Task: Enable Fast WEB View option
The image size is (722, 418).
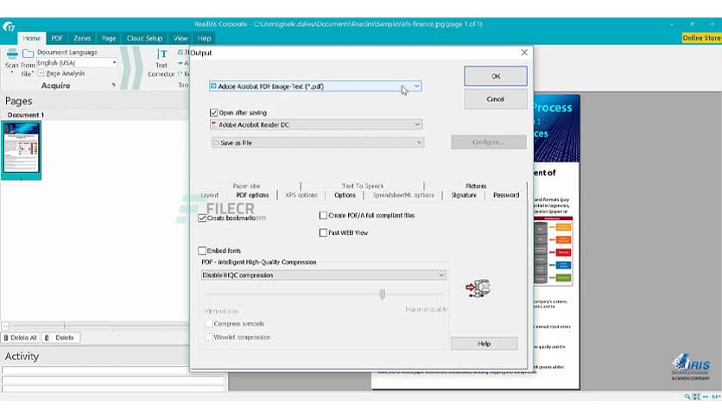Action: [323, 232]
